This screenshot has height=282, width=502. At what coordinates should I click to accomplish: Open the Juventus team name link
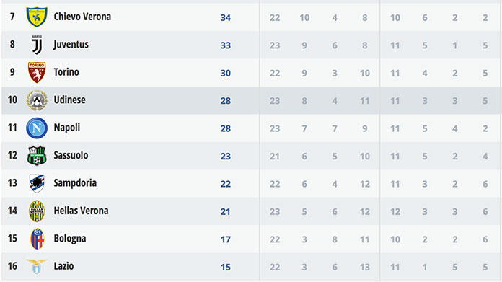click(71, 45)
